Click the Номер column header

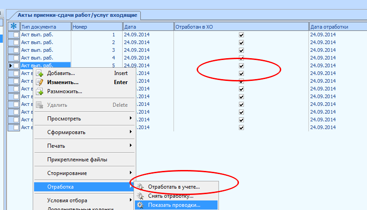pyautogui.click(x=97, y=27)
